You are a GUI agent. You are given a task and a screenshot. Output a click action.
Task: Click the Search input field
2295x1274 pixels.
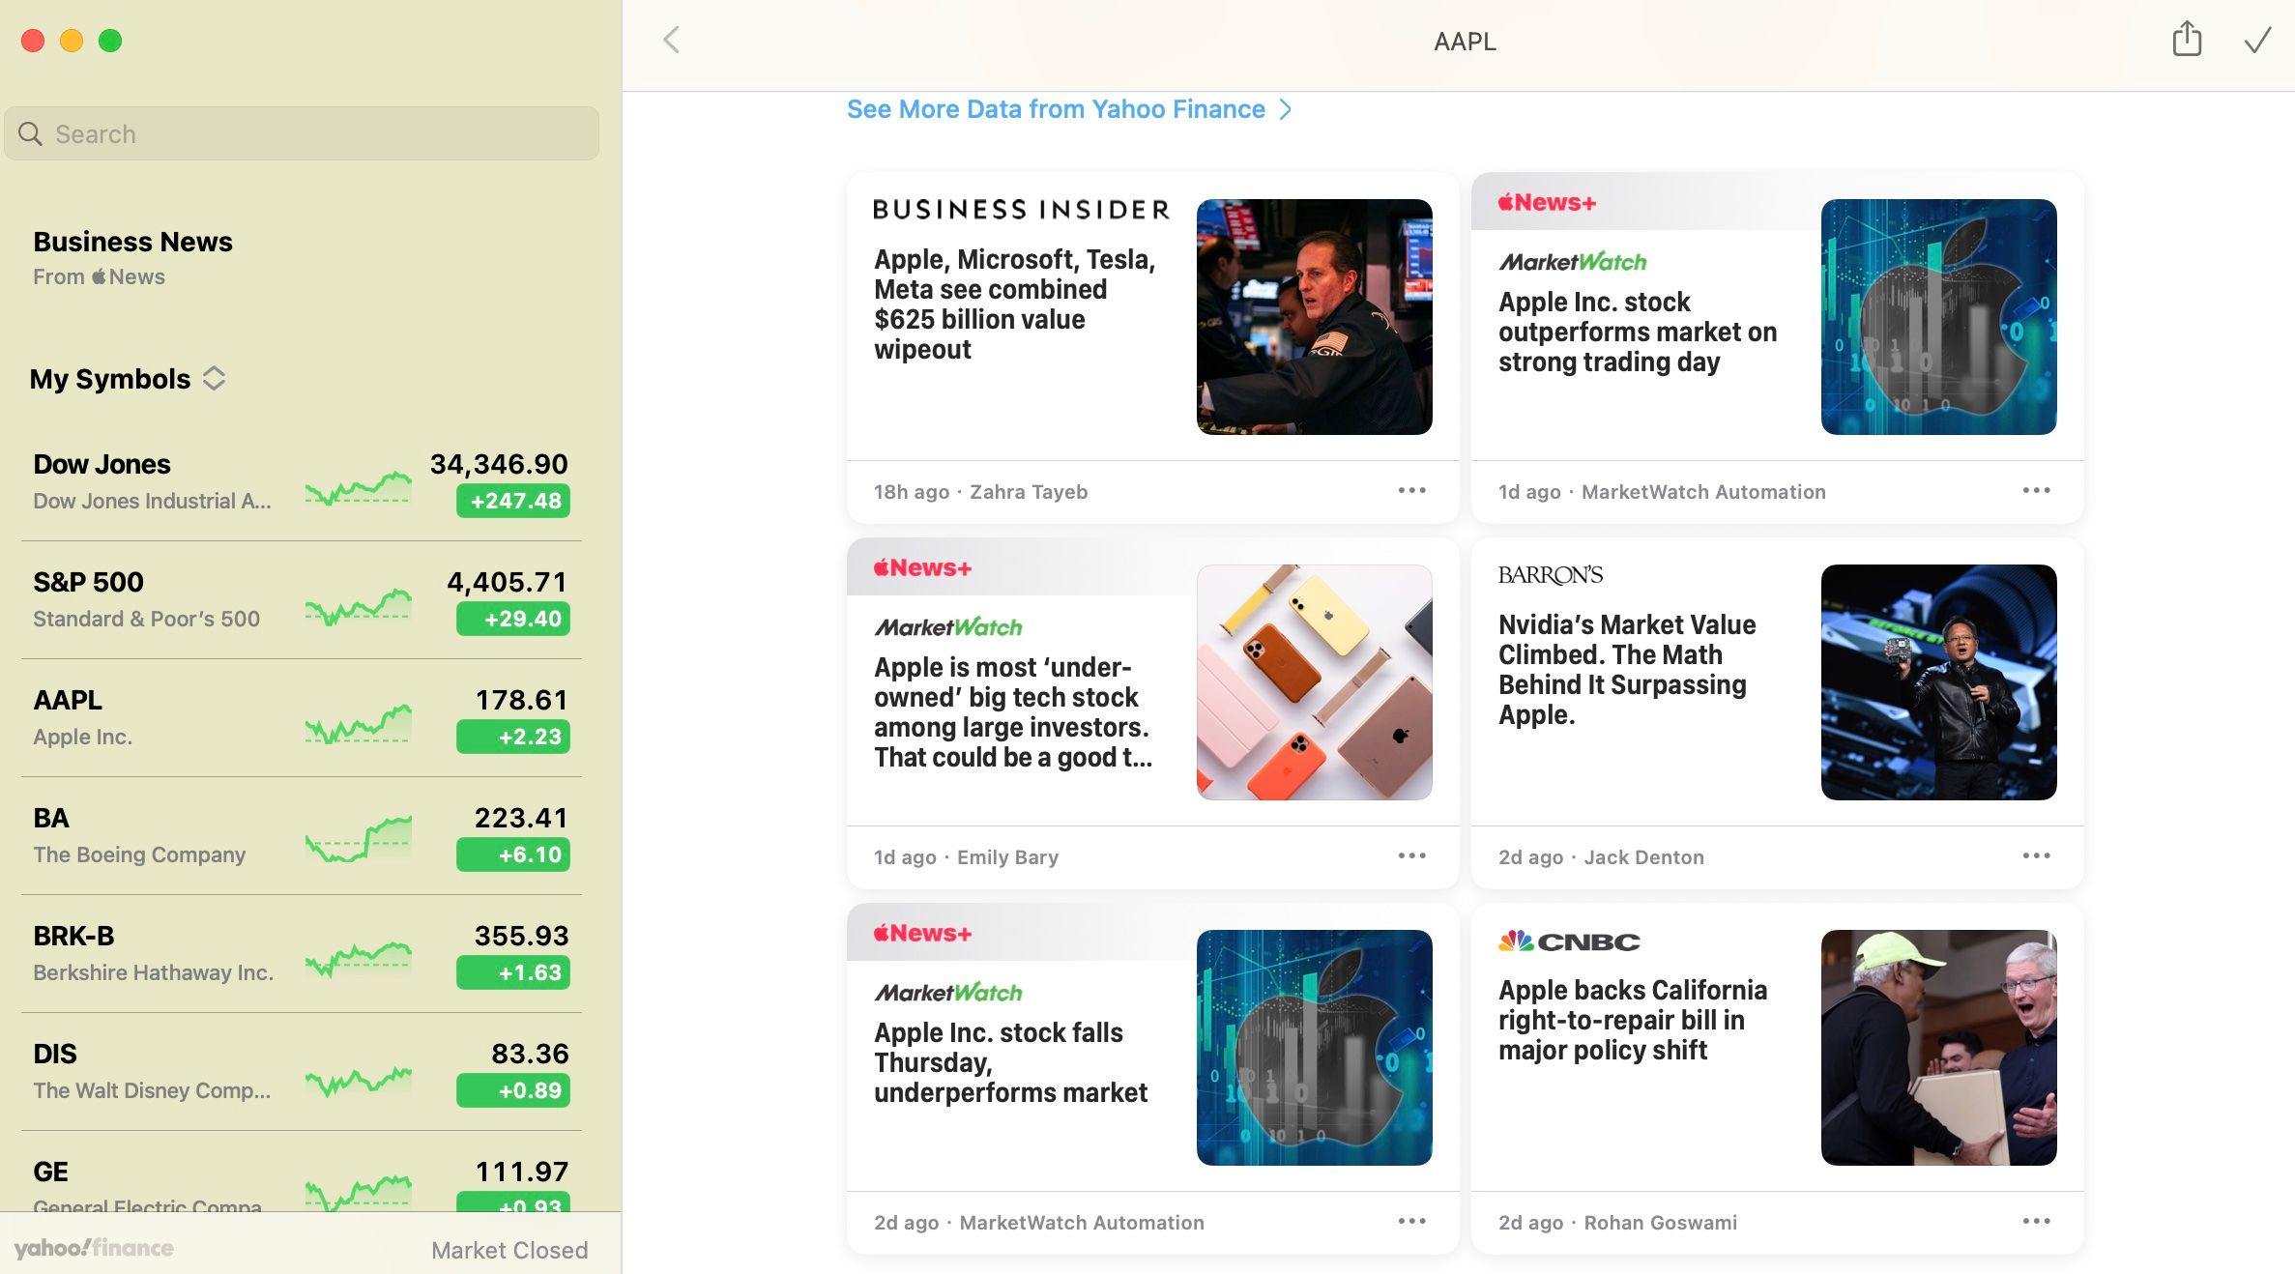(x=301, y=133)
